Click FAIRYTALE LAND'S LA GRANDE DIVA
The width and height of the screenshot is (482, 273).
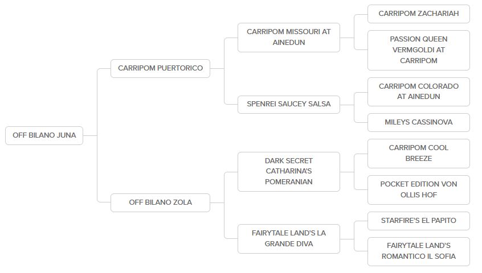tap(288, 238)
